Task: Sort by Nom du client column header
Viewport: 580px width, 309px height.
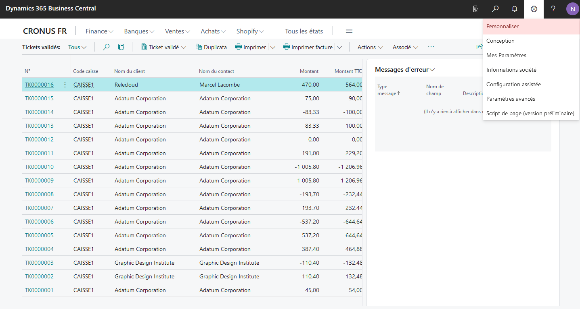Action: (x=130, y=71)
